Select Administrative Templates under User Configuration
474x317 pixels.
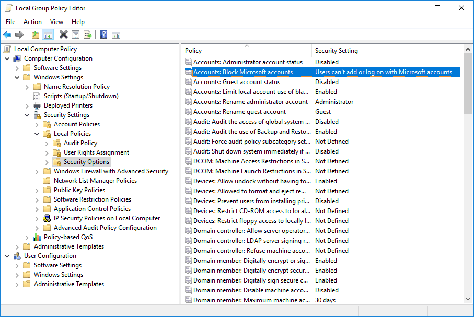coord(69,284)
